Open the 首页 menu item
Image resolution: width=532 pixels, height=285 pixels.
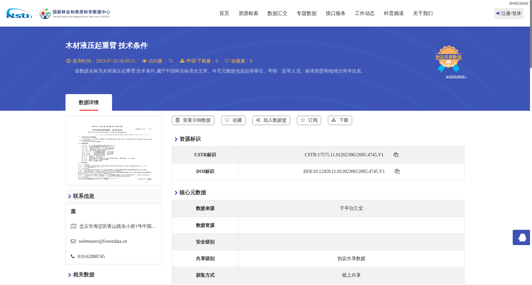tap(224, 13)
